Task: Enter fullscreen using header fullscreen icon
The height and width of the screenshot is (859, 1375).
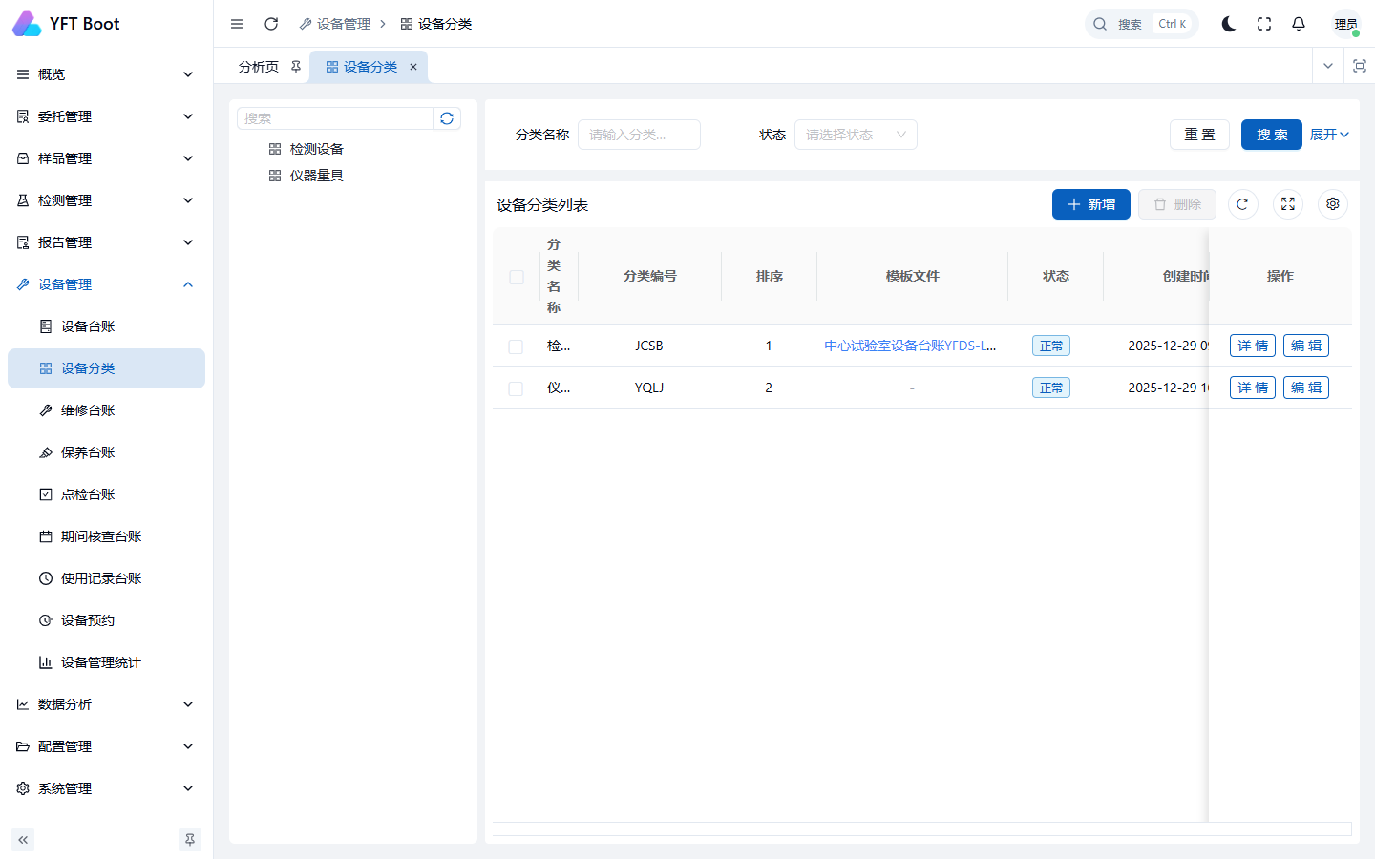Action: pyautogui.click(x=1264, y=24)
